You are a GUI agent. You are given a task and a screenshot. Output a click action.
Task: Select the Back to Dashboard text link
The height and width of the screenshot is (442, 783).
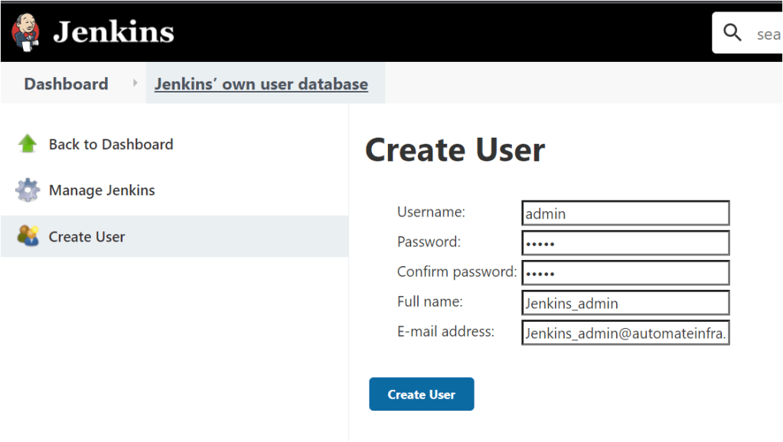[x=111, y=145]
